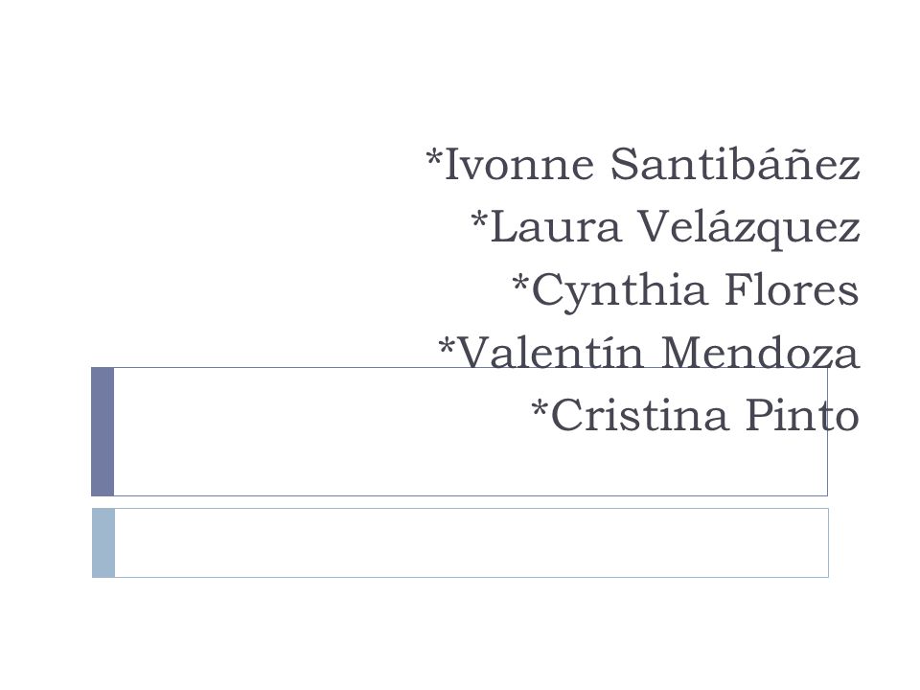Image resolution: width=920 pixels, height=690 pixels.
Task: Click the dark blue accent bar
Action: click(103, 432)
